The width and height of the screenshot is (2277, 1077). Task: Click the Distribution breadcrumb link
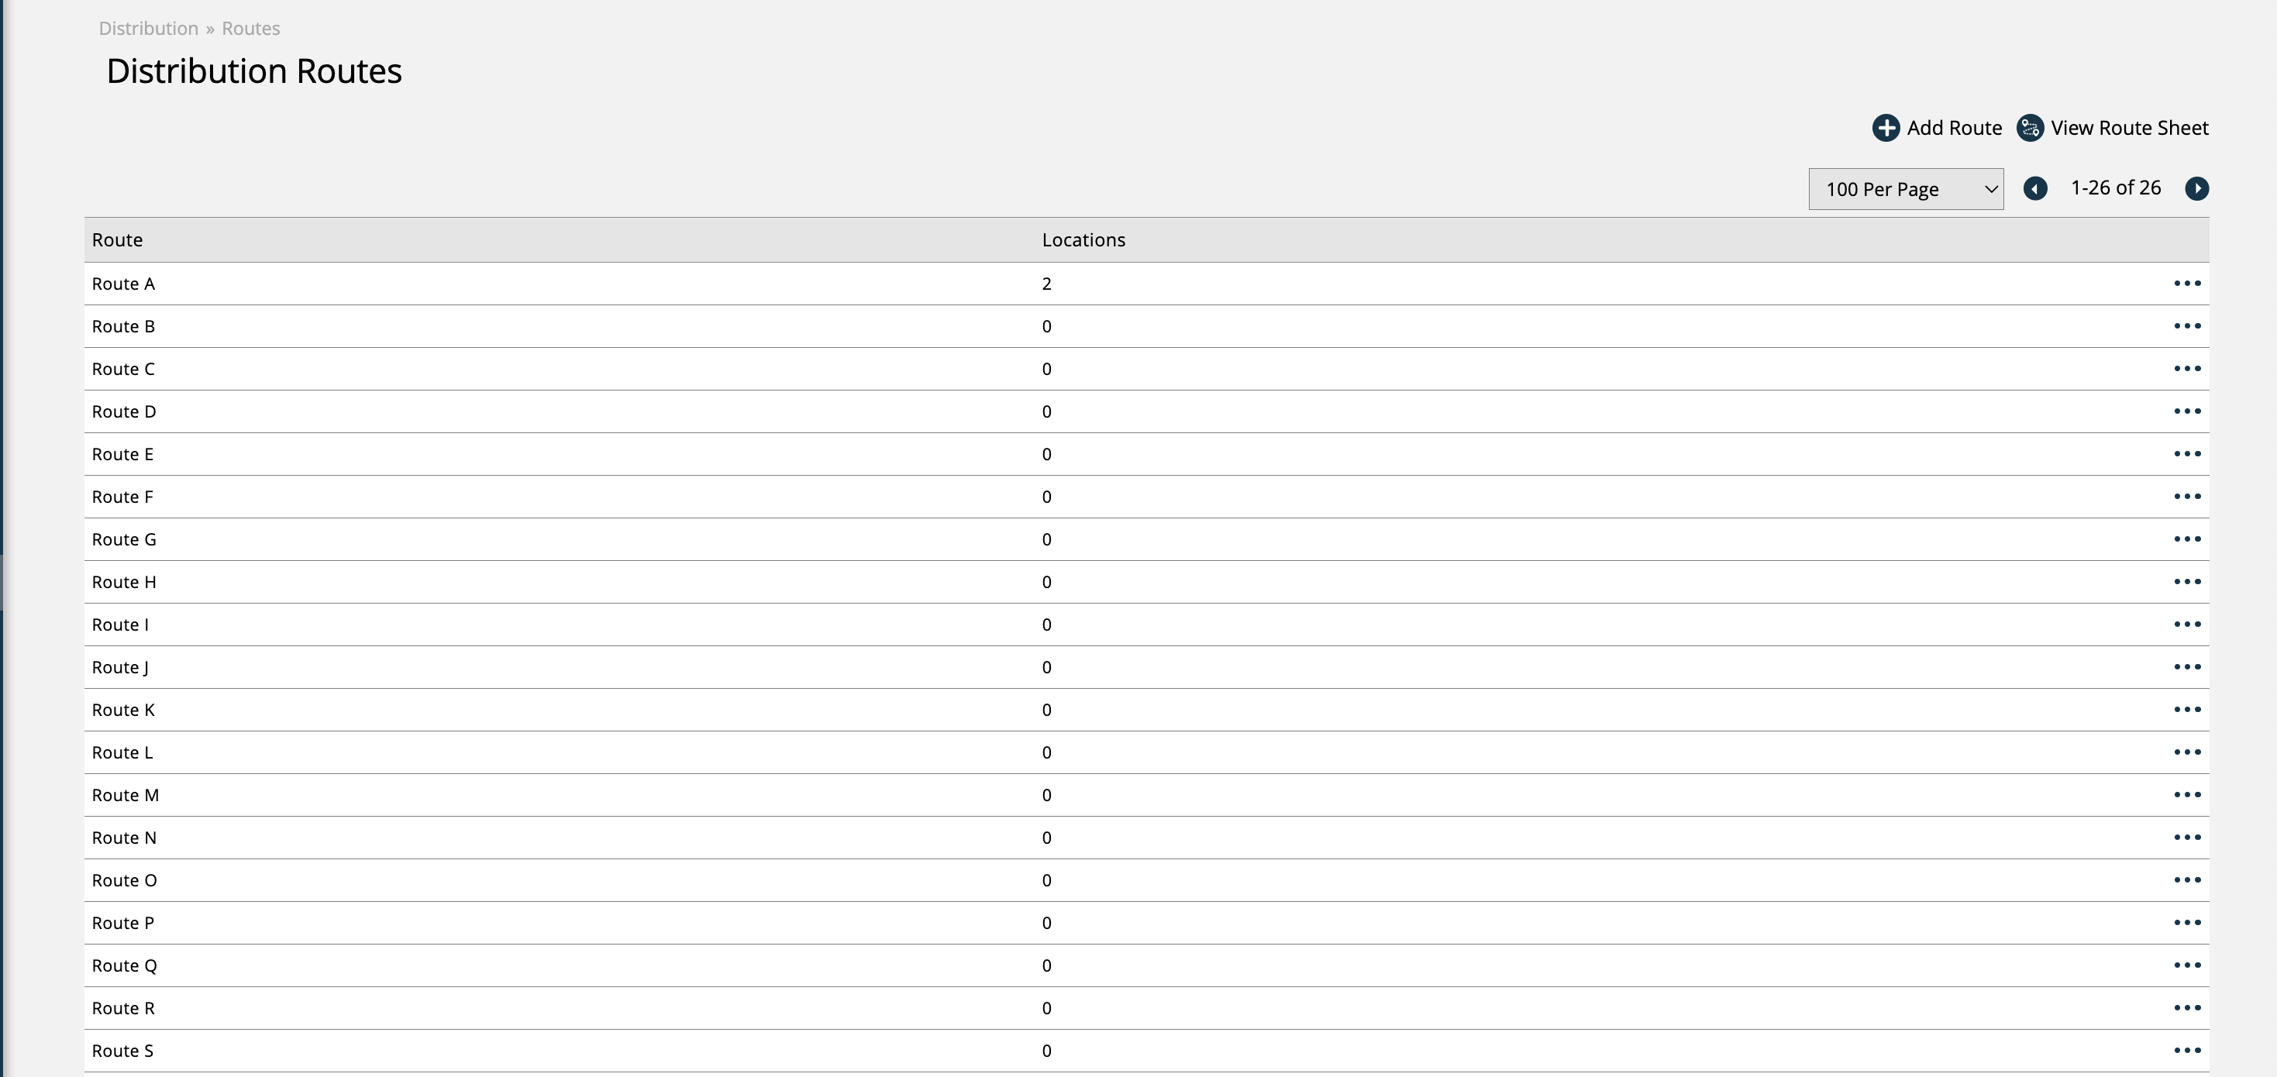[149, 28]
